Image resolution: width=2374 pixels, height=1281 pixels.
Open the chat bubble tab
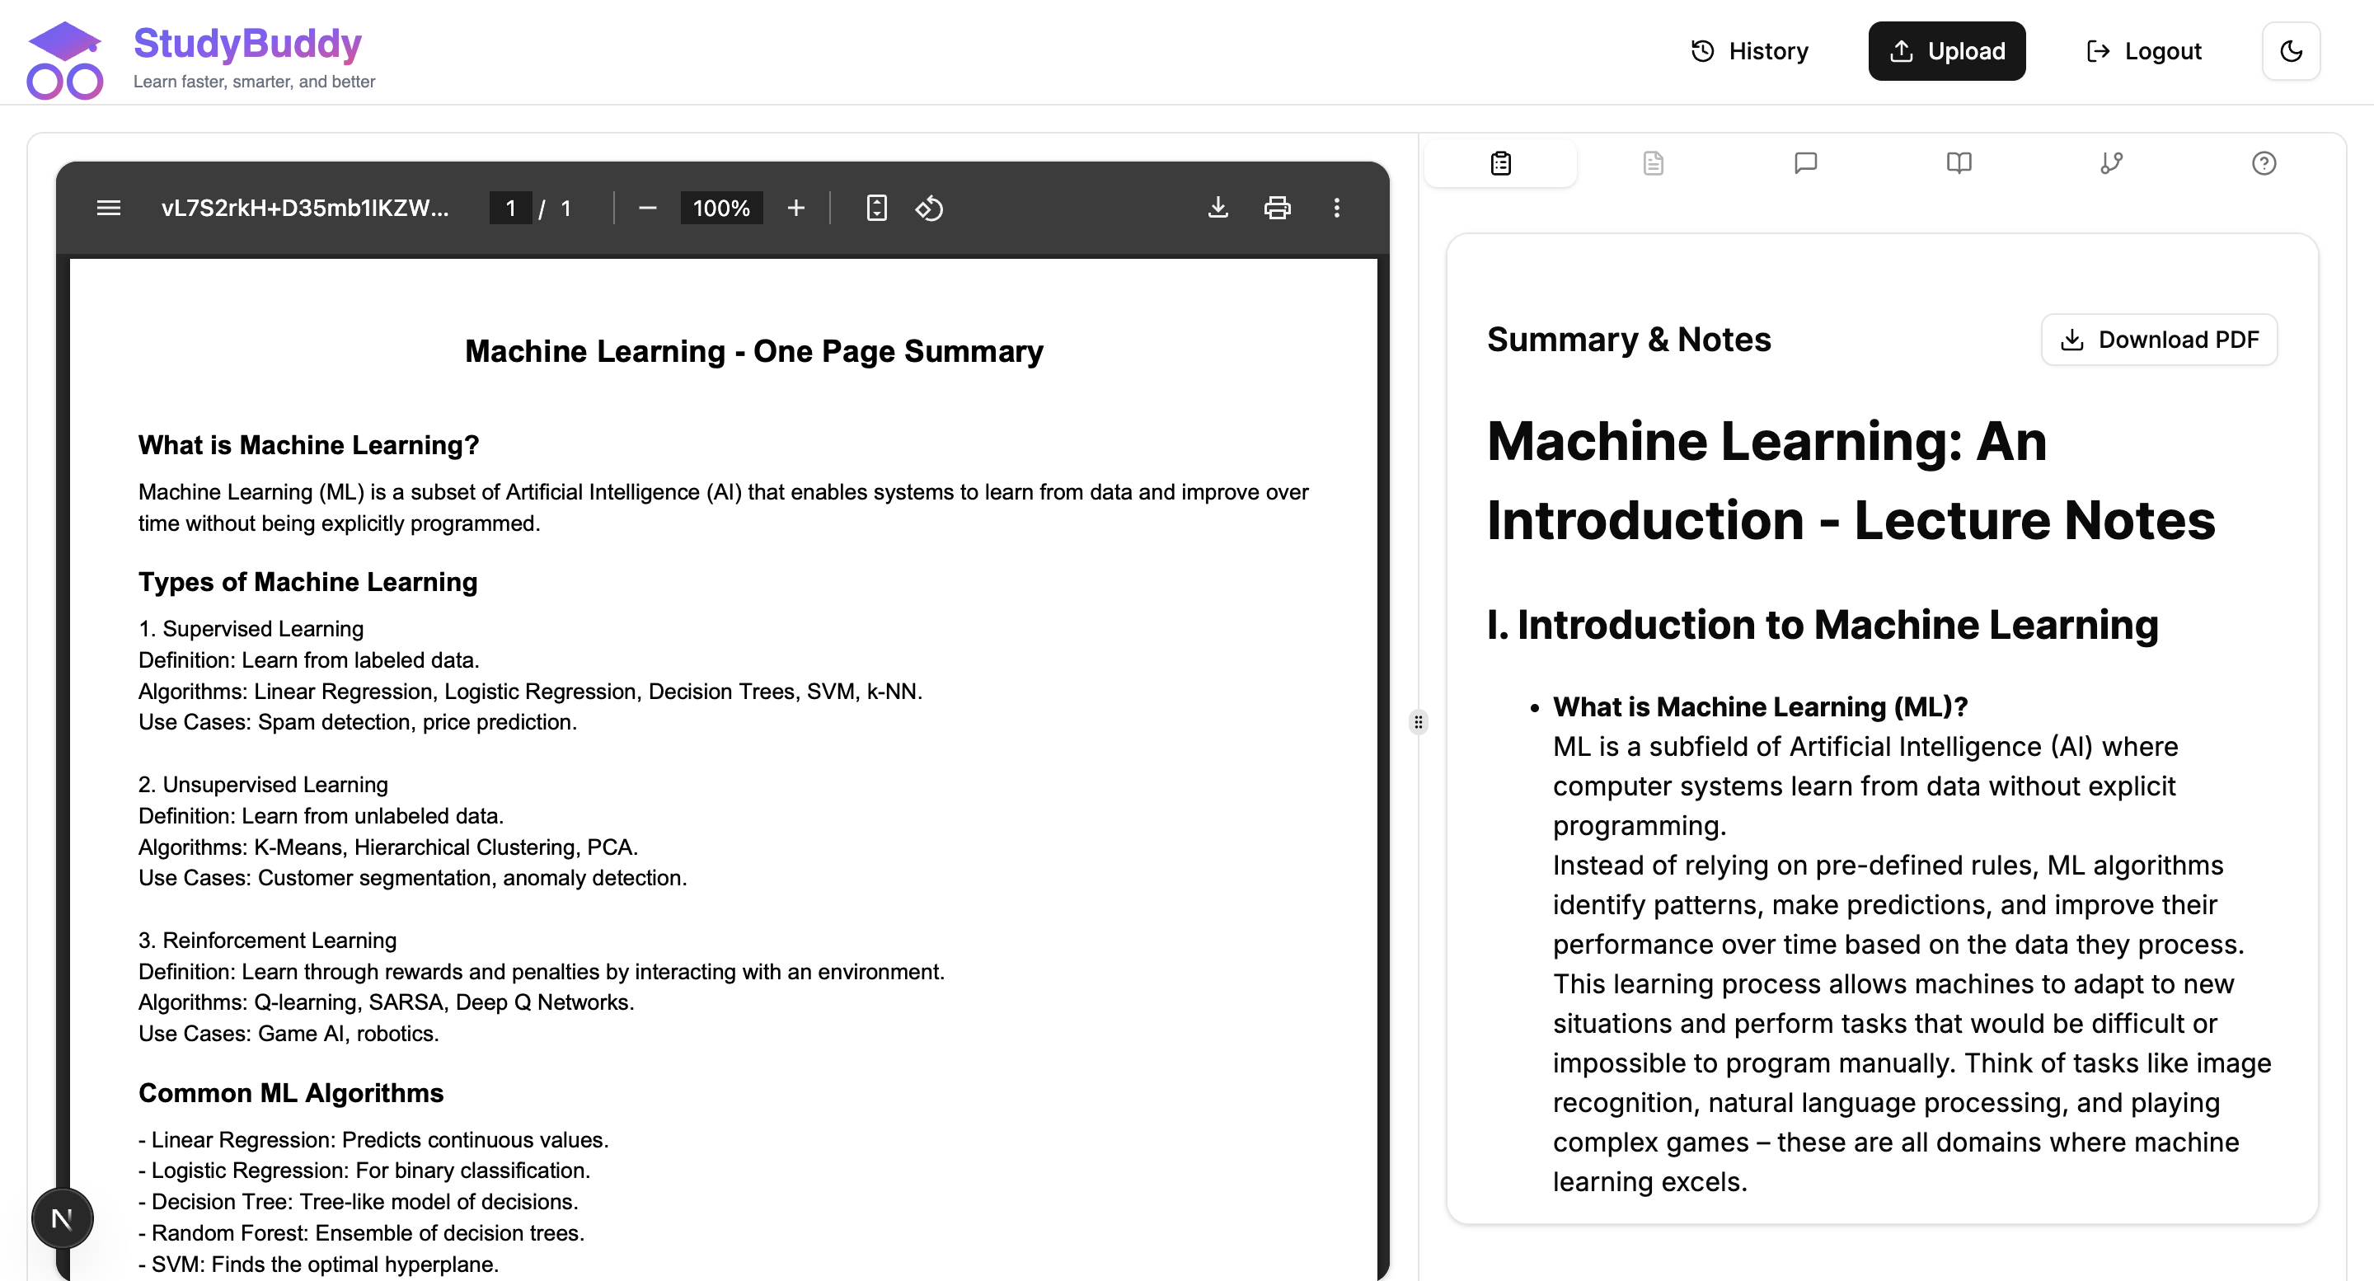1805,163
